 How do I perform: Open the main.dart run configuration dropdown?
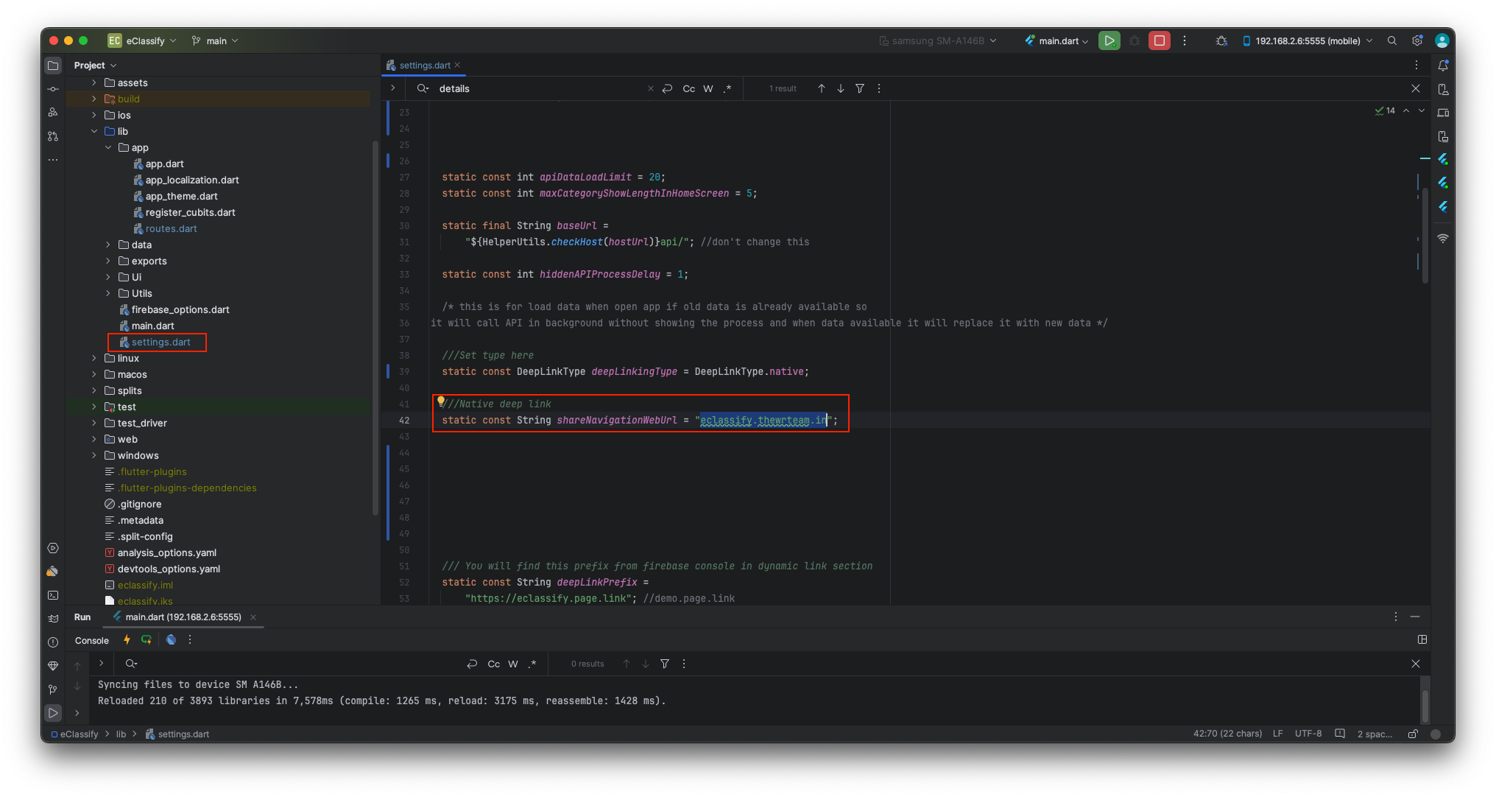pyautogui.click(x=1057, y=41)
